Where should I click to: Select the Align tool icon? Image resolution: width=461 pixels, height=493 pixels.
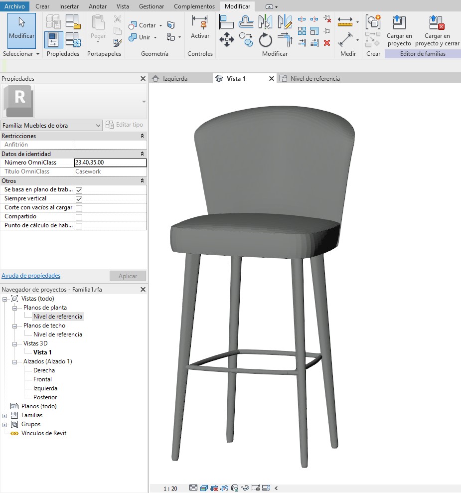click(227, 22)
